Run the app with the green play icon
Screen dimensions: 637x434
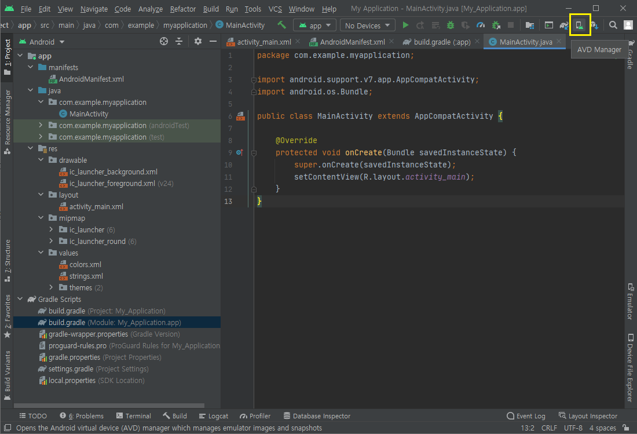(405, 25)
